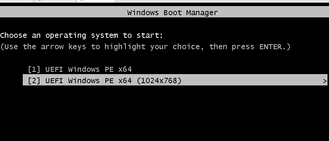Image resolution: width=329 pixels, height=141 pixels.
Task: Switch to the inactive gray tab with the orange icon
Action: point(55,1)
